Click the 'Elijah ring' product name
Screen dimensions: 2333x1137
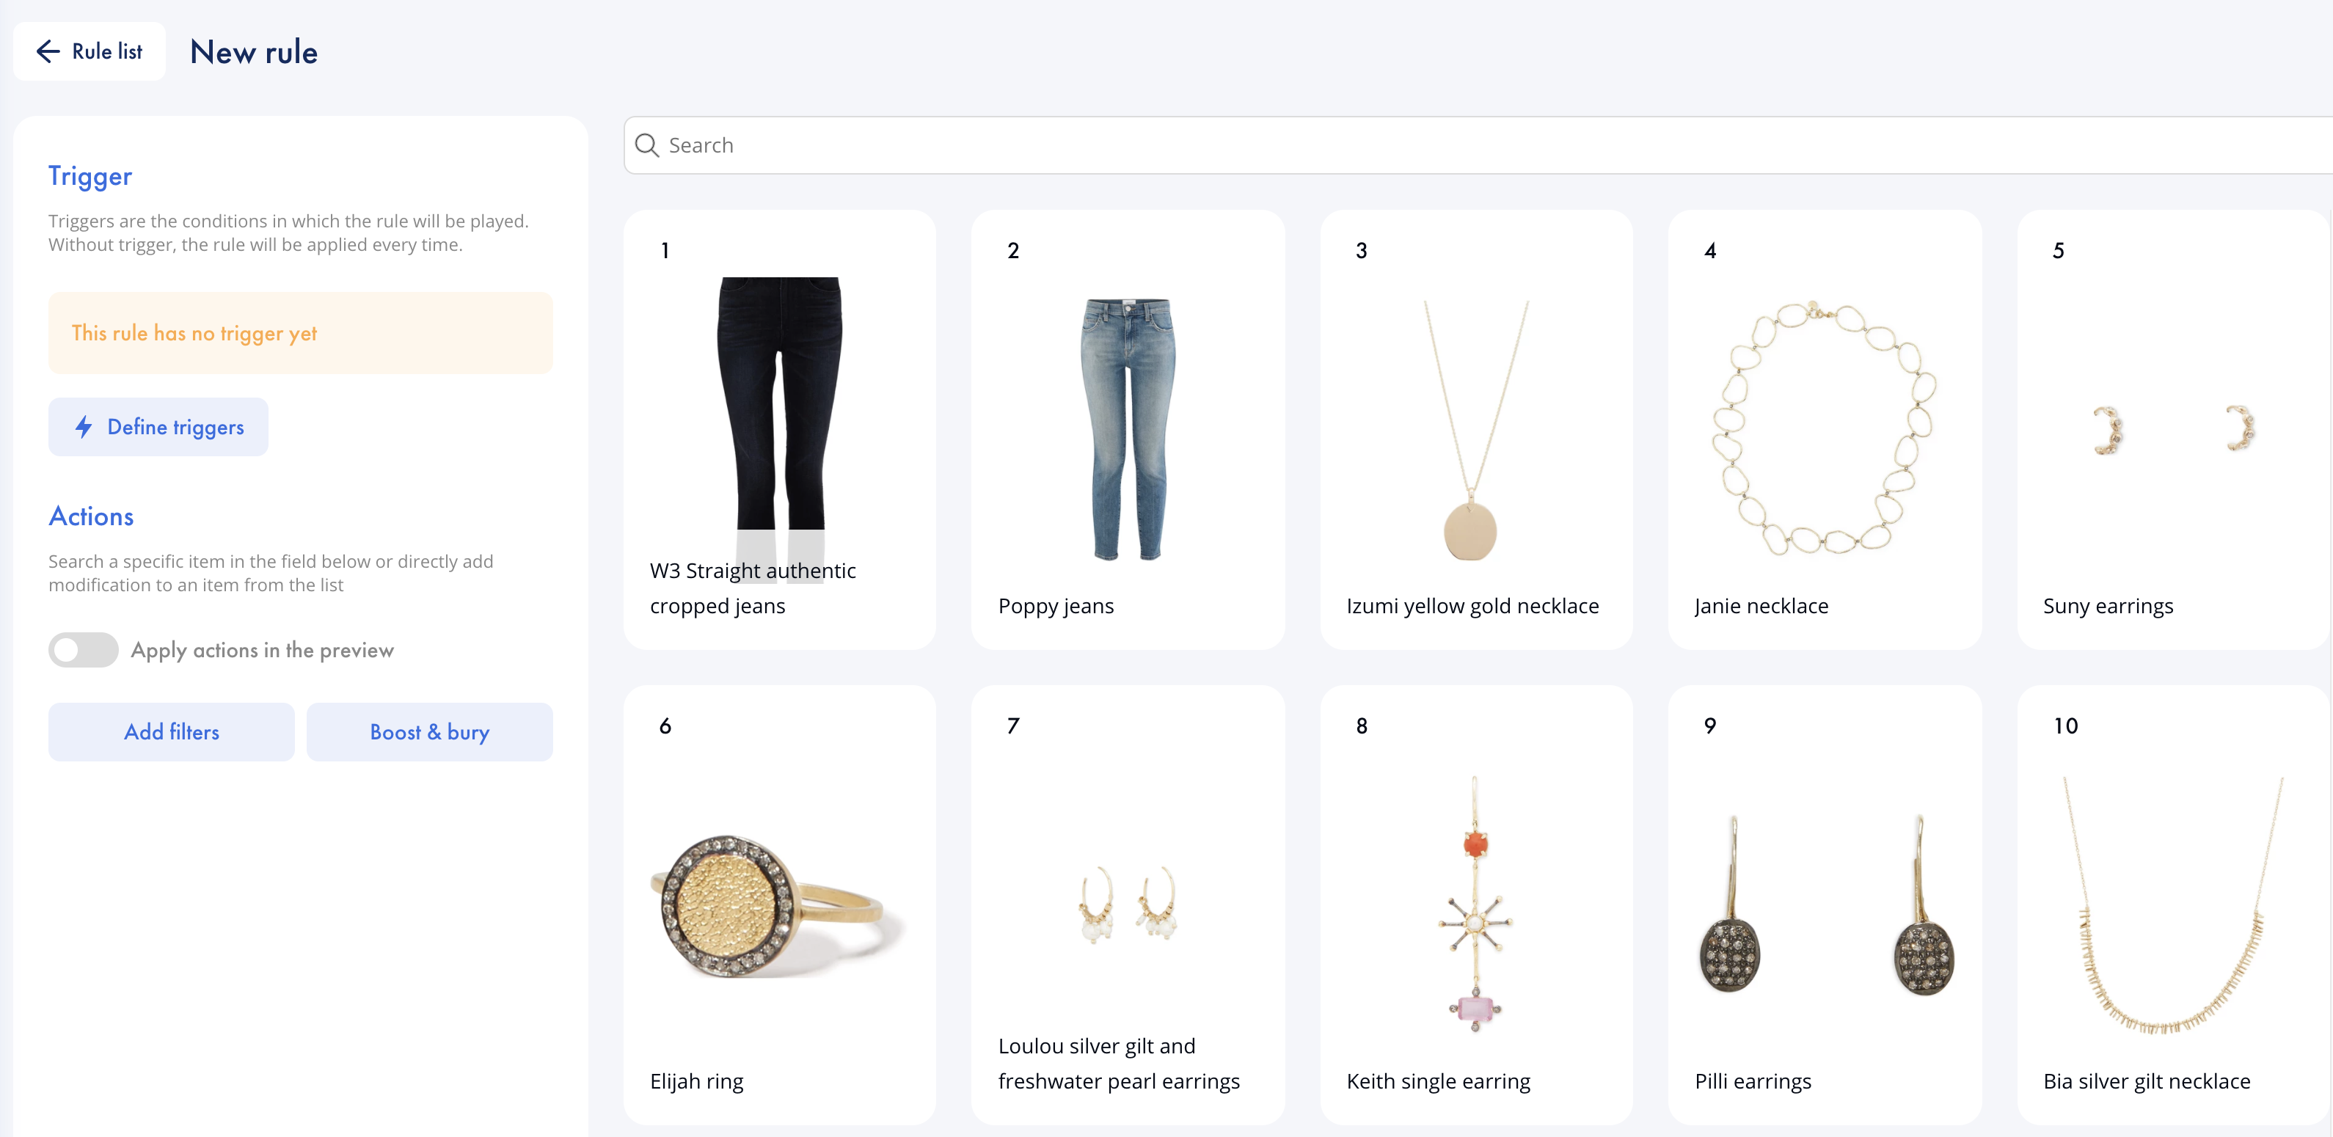pos(696,1081)
